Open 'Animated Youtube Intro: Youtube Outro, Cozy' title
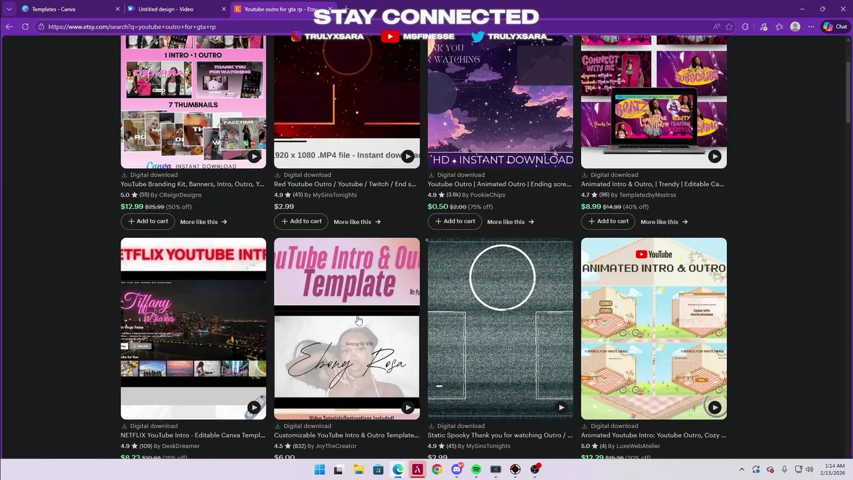853x480 pixels. [x=654, y=435]
